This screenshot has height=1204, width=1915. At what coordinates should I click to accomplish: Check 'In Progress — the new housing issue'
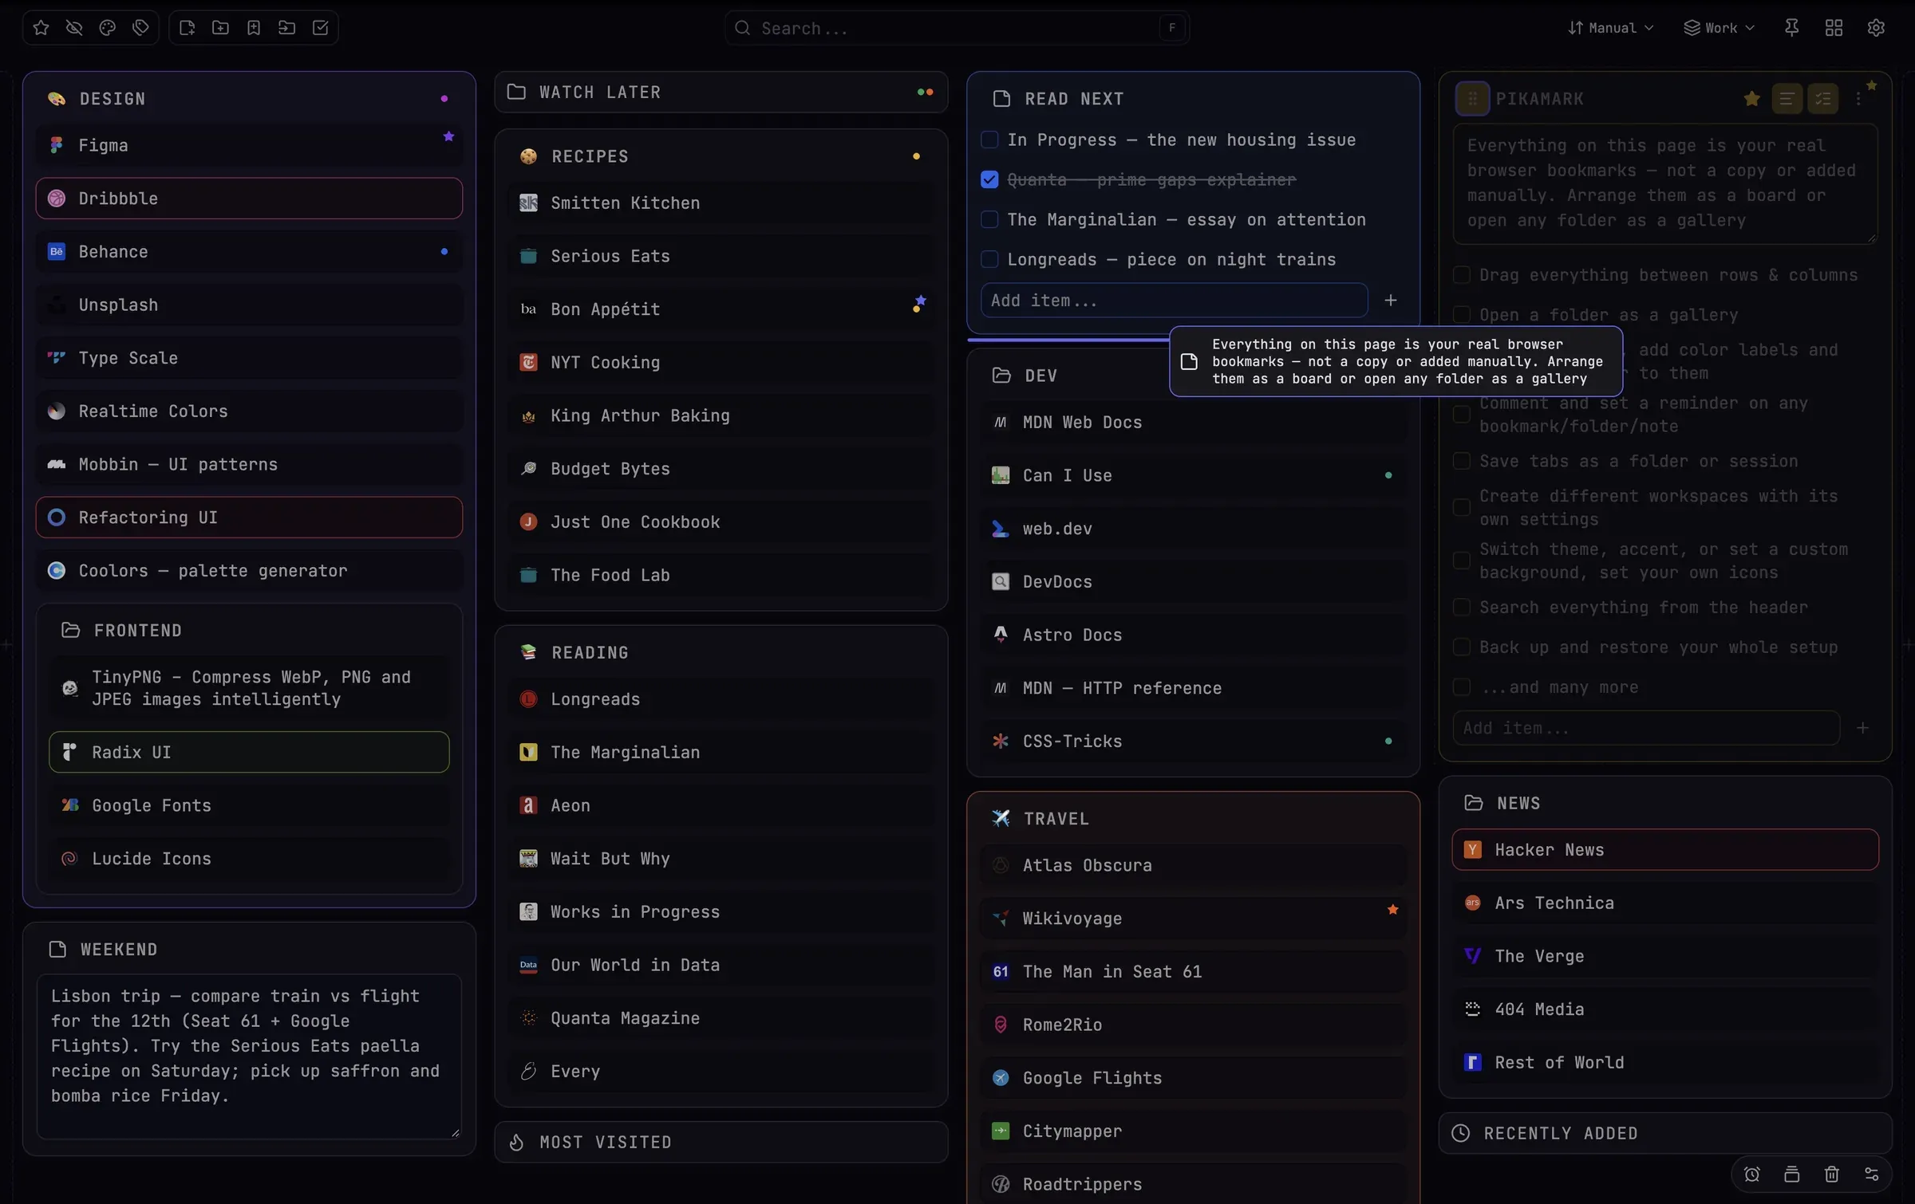click(x=989, y=140)
